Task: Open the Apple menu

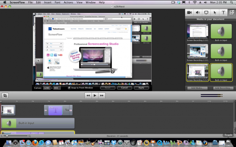Action: click(x=5, y=2)
